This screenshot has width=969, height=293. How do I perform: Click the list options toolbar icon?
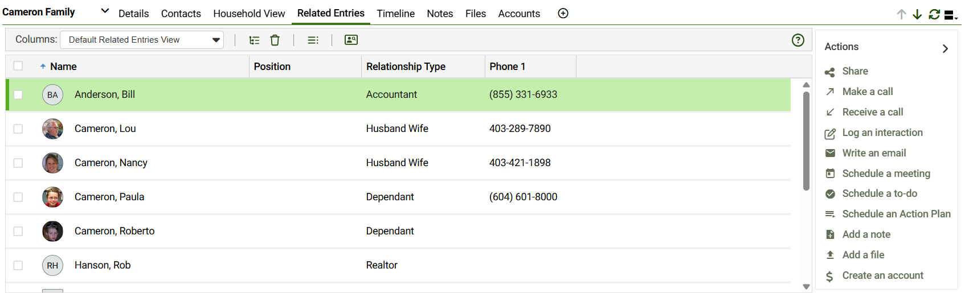[x=313, y=40]
